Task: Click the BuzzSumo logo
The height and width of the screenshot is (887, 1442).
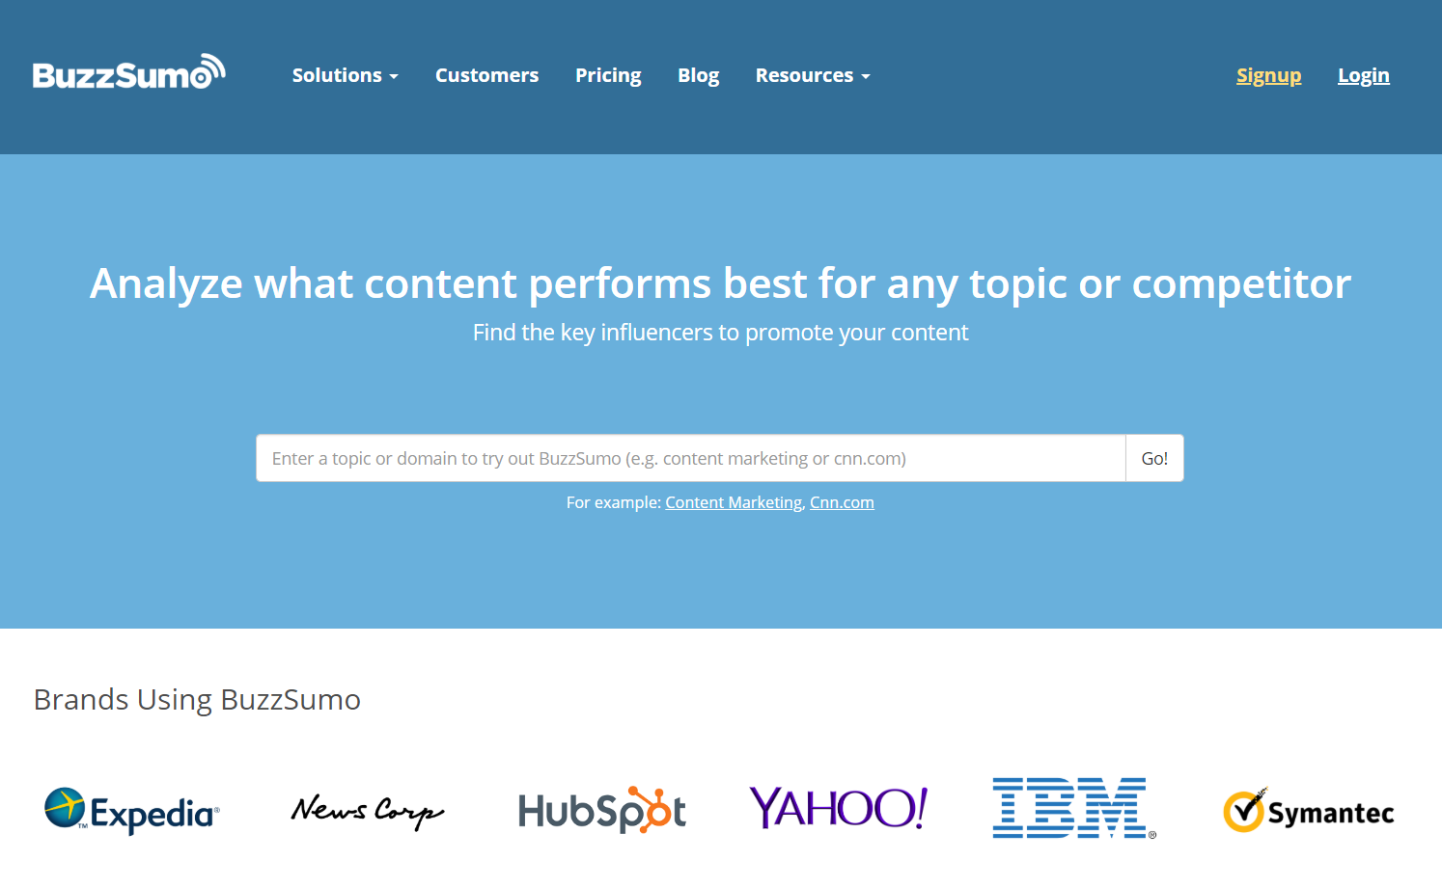Action: (x=129, y=72)
